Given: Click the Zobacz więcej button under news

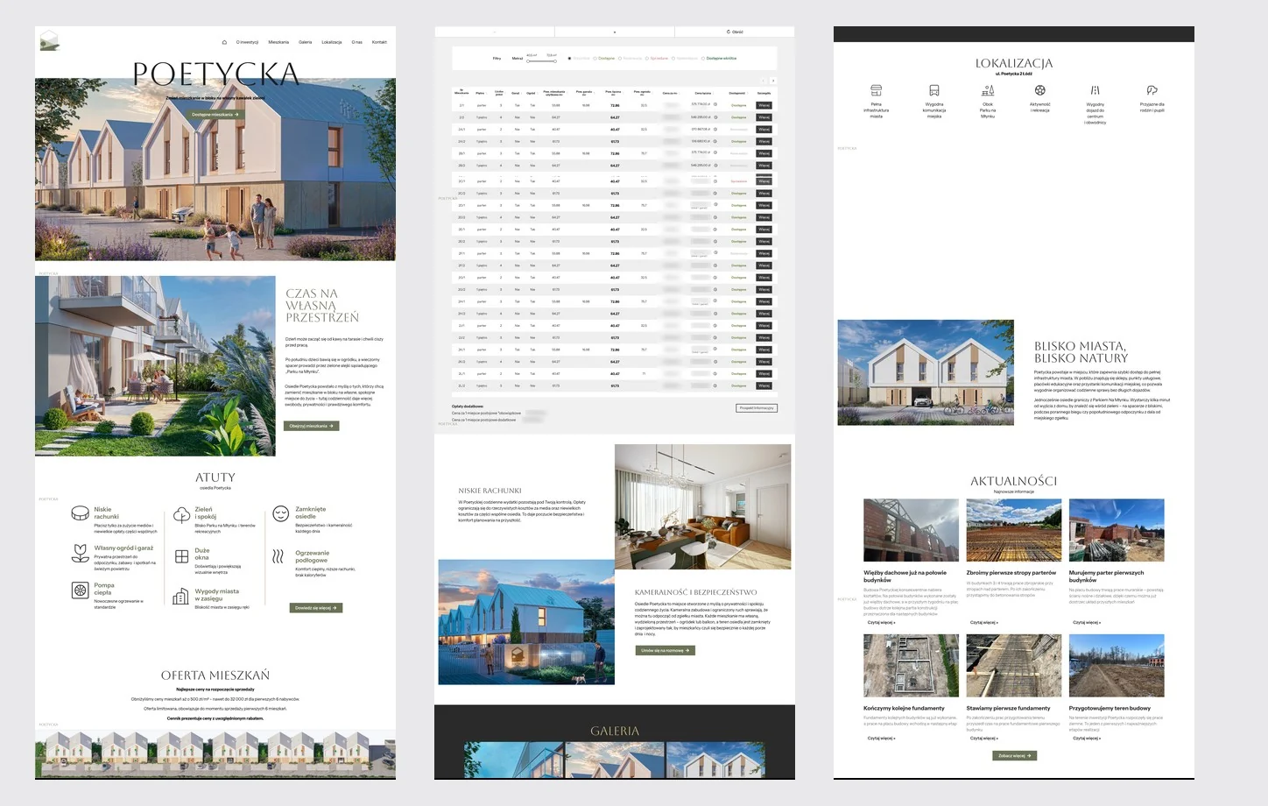Looking at the screenshot, I should (x=1014, y=756).
